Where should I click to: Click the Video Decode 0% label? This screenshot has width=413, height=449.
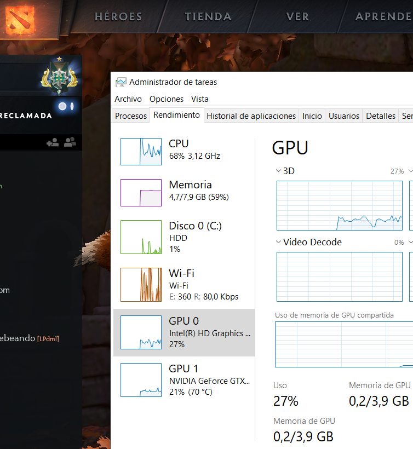pyautogui.click(x=399, y=243)
